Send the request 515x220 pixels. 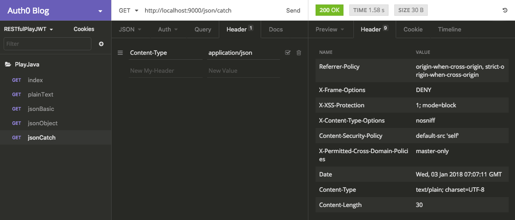pyautogui.click(x=293, y=10)
